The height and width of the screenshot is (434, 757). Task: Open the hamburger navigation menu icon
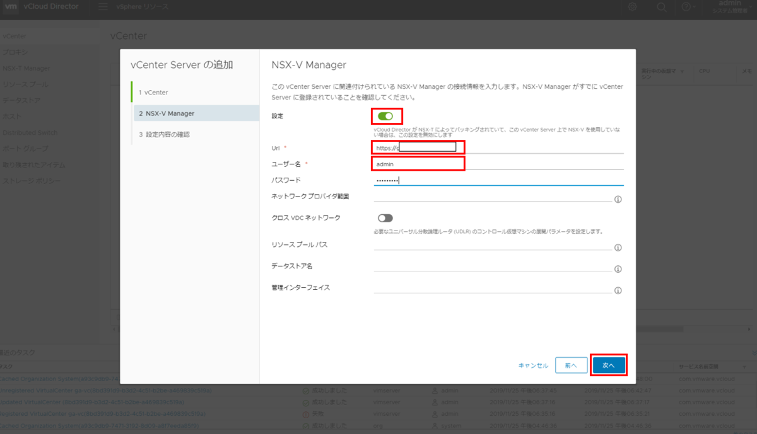coord(103,6)
